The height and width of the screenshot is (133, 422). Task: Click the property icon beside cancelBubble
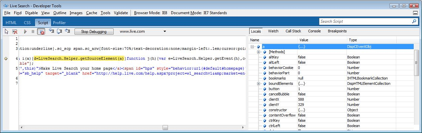pos(265,94)
